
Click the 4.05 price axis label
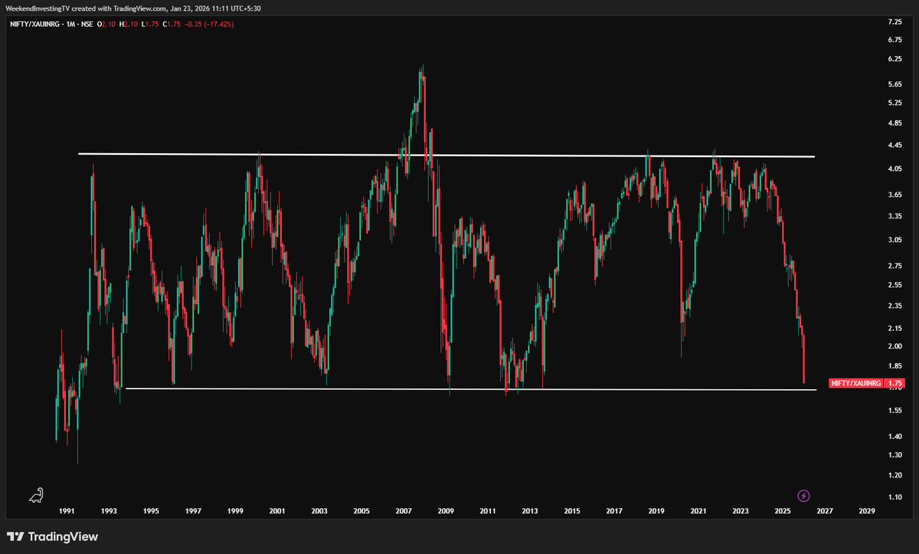click(895, 169)
